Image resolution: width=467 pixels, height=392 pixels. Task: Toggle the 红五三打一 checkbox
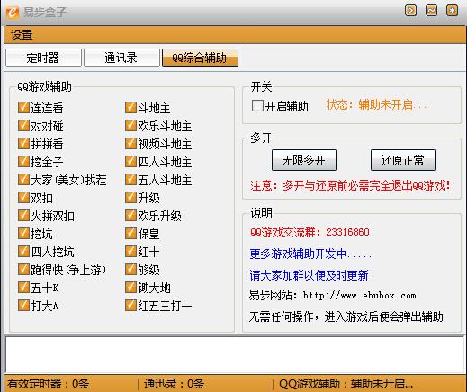pos(130,306)
